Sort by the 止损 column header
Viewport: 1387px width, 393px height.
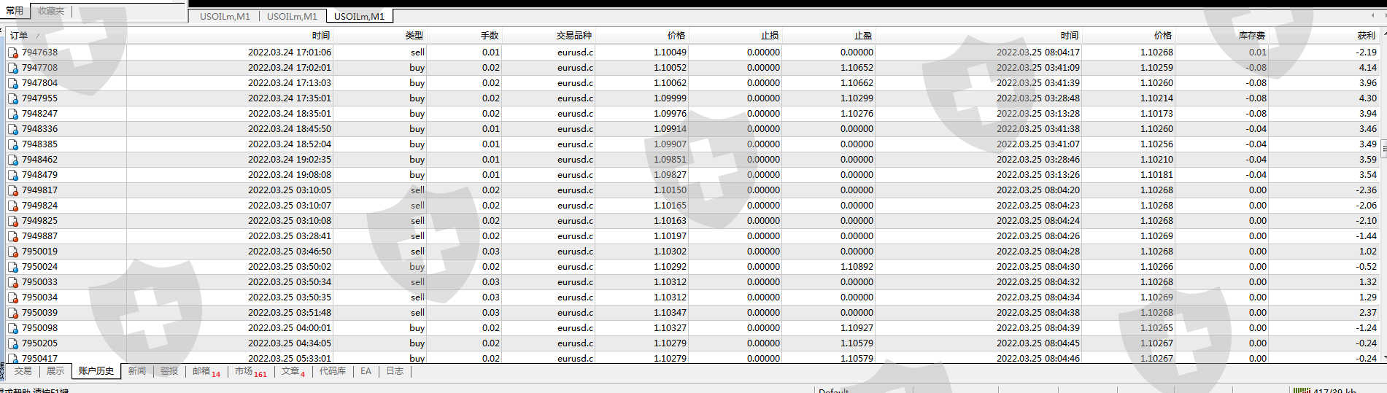770,35
